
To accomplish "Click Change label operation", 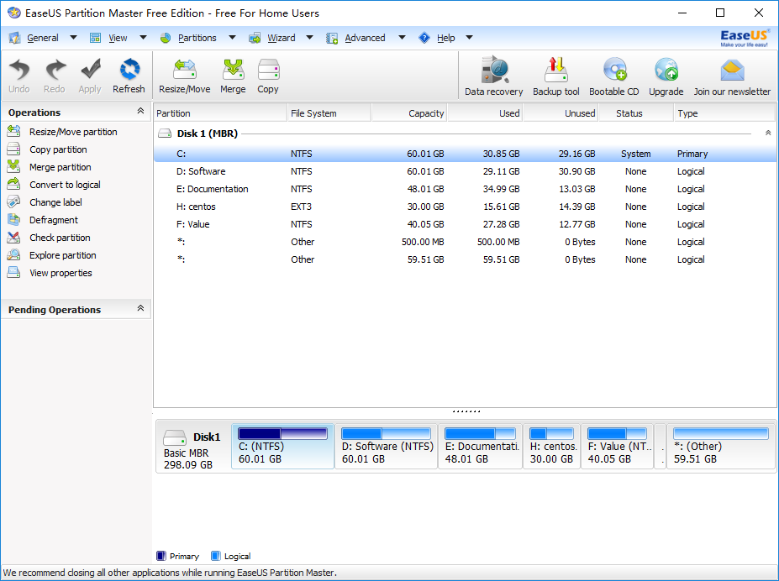I will click(55, 202).
